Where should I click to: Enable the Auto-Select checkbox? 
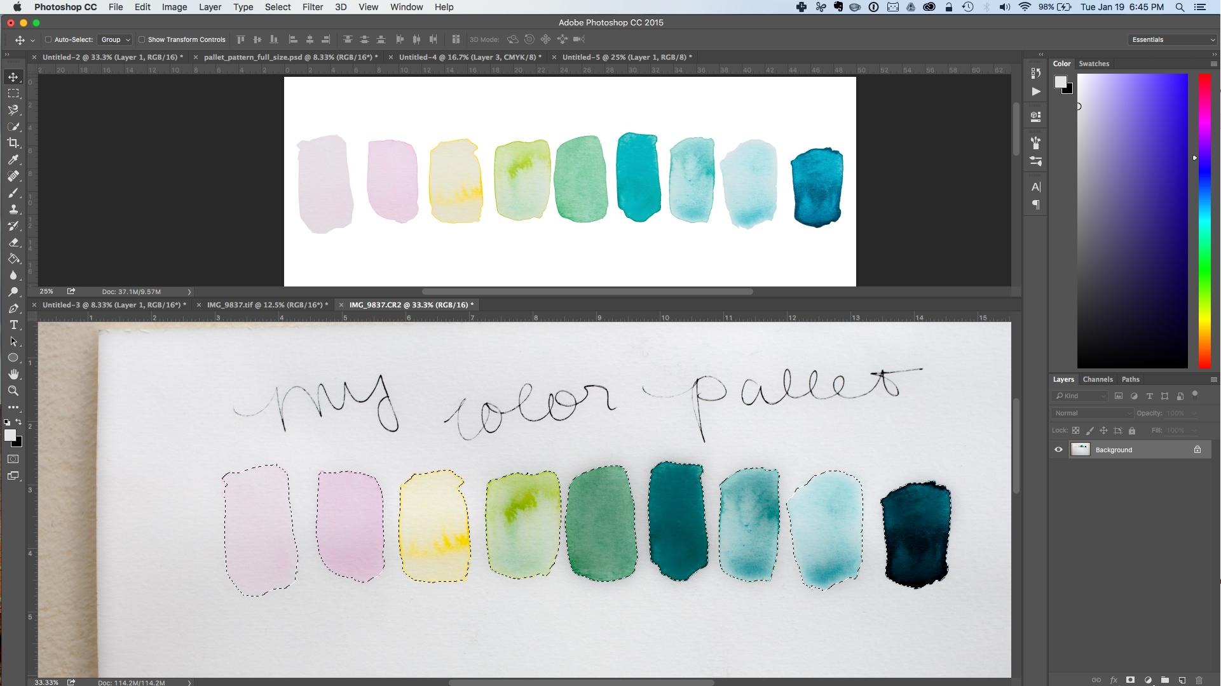point(48,39)
